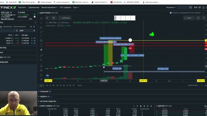Select the trend line drawing tool

click(41, 23)
